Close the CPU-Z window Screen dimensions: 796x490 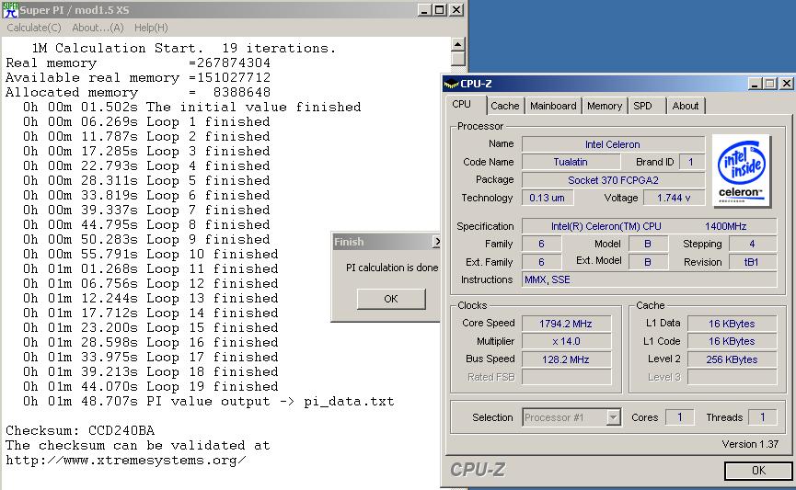786,83
